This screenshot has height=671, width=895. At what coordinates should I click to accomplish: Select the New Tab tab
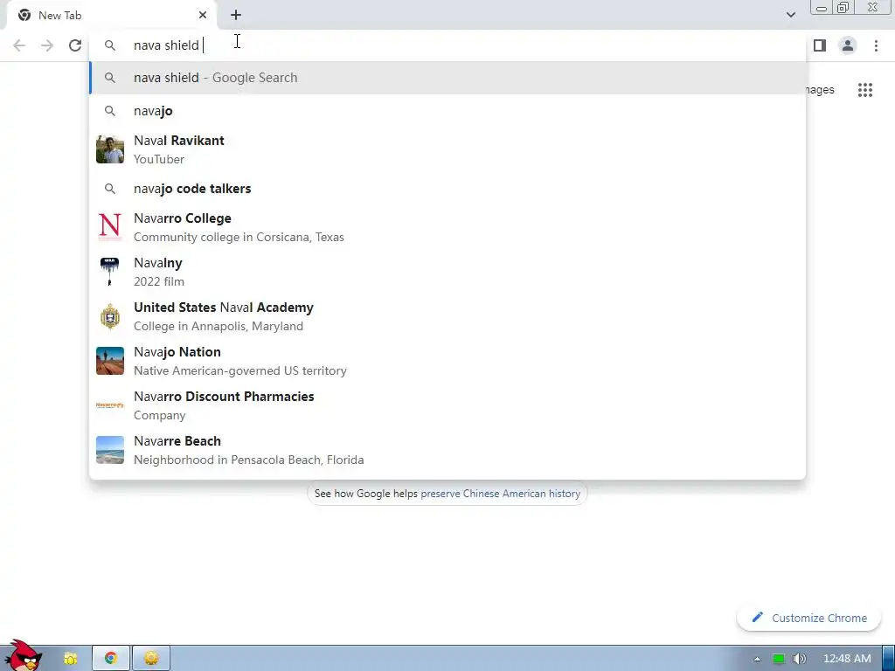pos(111,16)
